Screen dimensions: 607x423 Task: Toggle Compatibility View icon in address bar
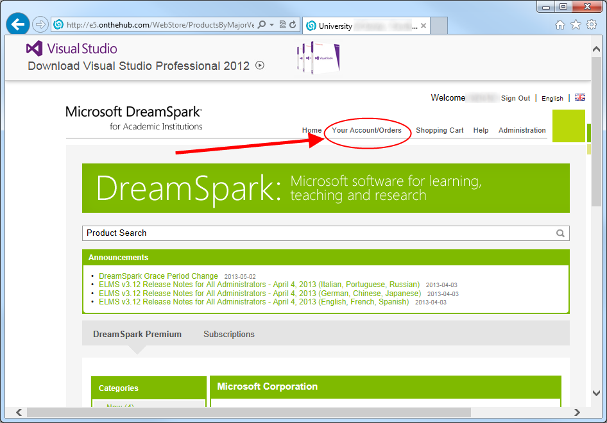click(x=282, y=25)
